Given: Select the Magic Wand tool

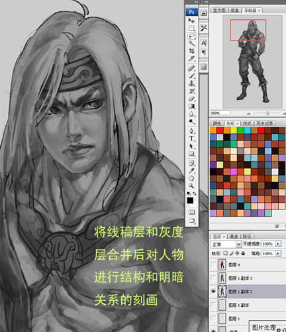Looking at the screenshot, I should click(191, 43).
